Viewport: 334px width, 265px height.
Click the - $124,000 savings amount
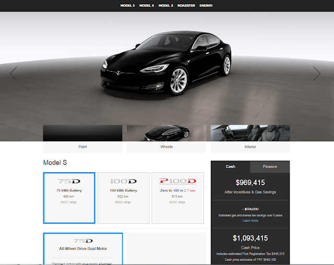click(x=250, y=209)
